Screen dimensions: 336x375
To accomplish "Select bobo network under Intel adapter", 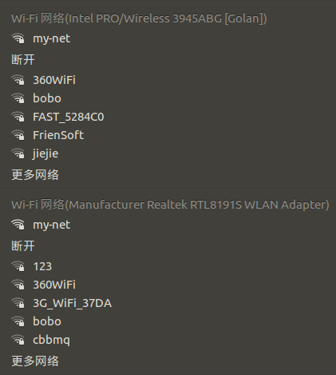I will tap(168, 98).
